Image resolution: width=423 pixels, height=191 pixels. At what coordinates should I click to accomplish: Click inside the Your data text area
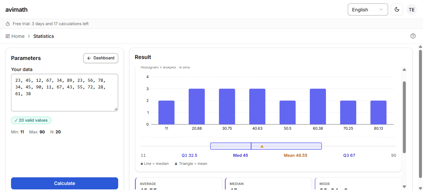tap(64, 92)
